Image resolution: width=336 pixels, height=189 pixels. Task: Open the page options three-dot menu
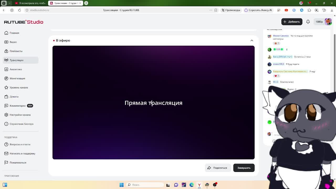click(211, 10)
